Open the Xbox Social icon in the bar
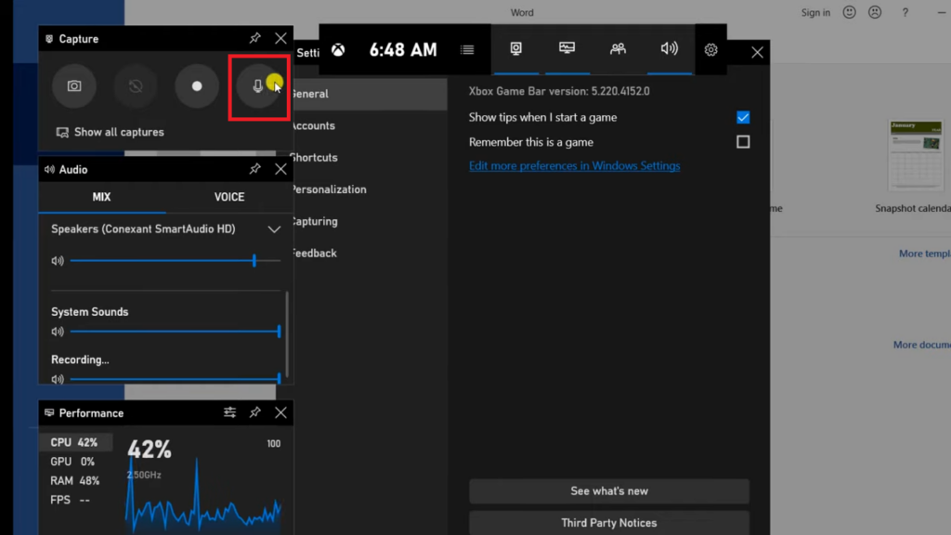 pos(618,48)
